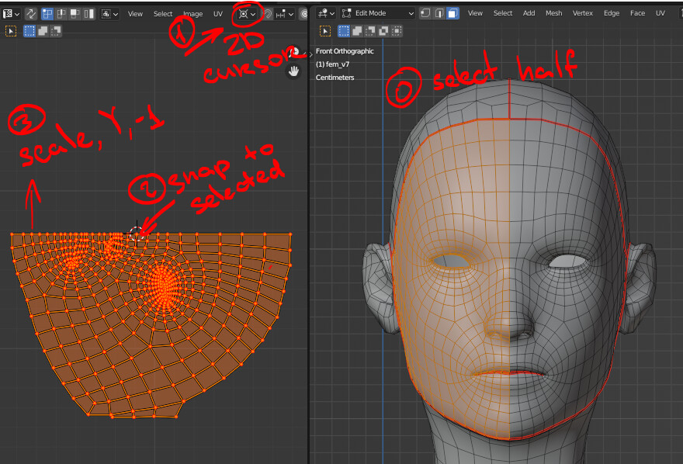683x464 pixels.
Task: Expand the 3D viewport toolbar arrow
Action: tap(311, 55)
